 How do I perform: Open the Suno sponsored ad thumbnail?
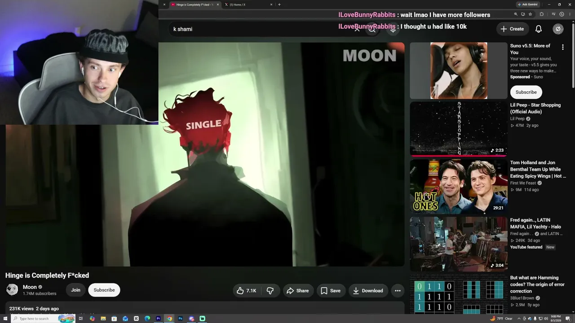[459, 70]
